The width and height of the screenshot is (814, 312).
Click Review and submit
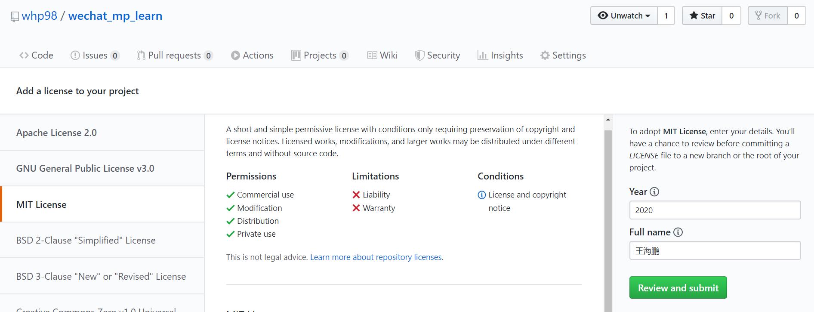coord(678,287)
